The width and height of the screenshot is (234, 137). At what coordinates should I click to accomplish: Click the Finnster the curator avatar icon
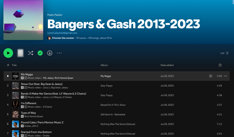(49, 38)
